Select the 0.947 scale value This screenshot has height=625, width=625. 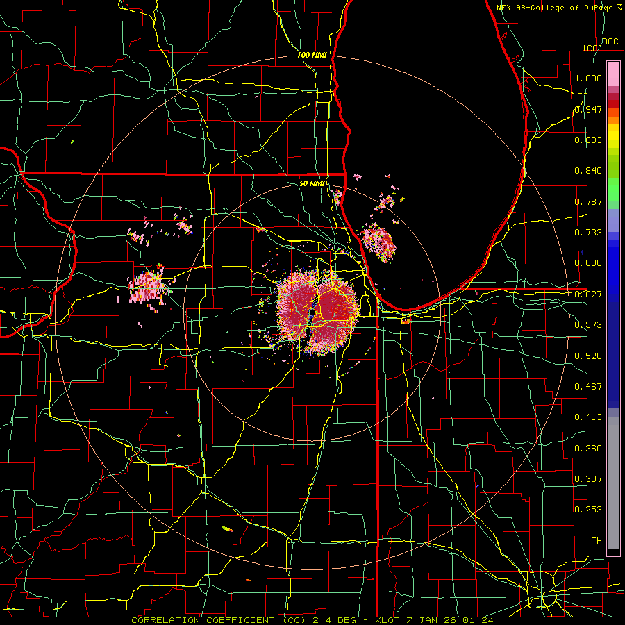pyautogui.click(x=588, y=109)
